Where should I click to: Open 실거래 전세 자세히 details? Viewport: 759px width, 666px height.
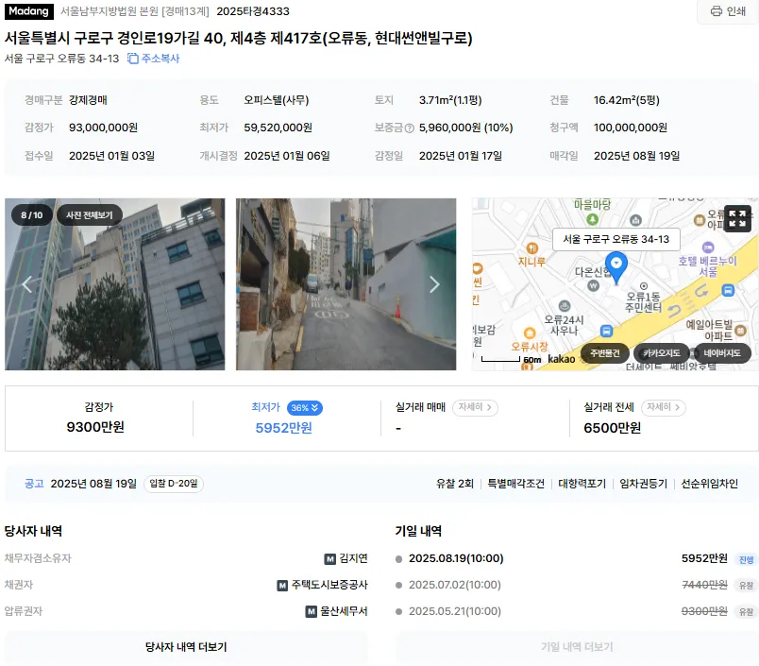663,407
